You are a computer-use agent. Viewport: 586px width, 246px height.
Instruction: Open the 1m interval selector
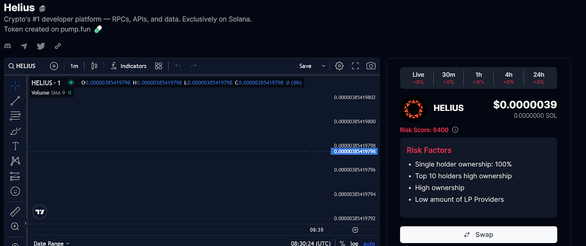(x=74, y=66)
